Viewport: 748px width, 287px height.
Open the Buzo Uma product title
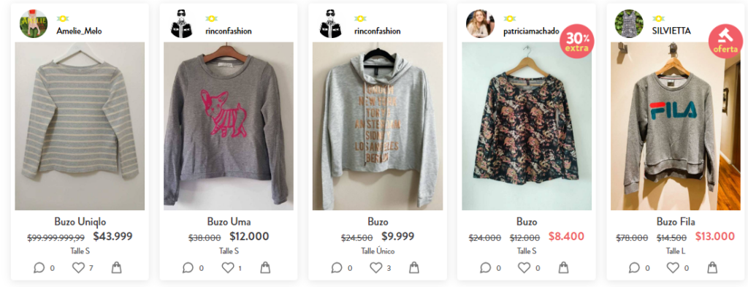tap(229, 222)
